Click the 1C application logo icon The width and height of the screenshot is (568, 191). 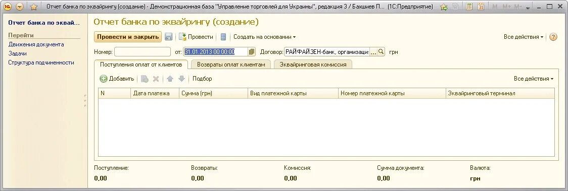[x=8, y=7]
